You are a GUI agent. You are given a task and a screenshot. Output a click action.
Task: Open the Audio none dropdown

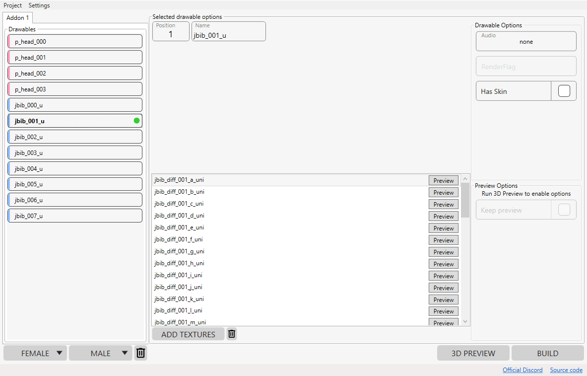tap(526, 41)
